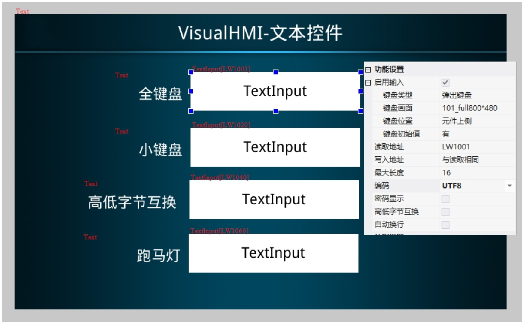Screen dimensions: 525x326
Task: Click the 键盘画面 value 101_full800*480
Action: (x=469, y=108)
